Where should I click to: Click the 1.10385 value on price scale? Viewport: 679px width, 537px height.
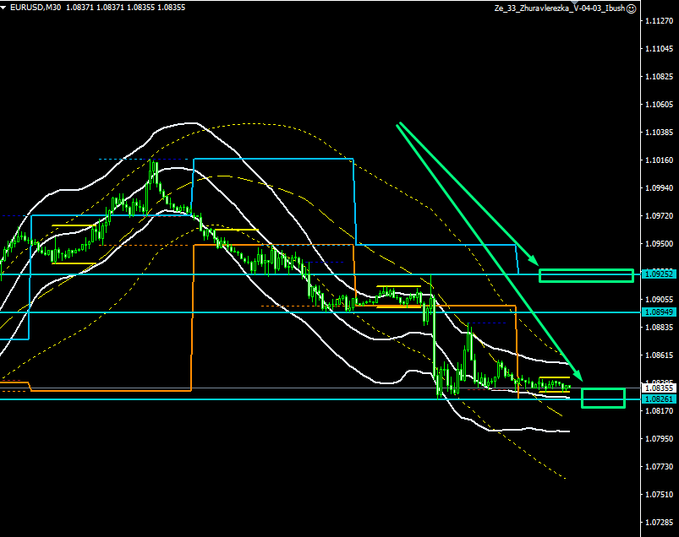pyautogui.click(x=659, y=133)
